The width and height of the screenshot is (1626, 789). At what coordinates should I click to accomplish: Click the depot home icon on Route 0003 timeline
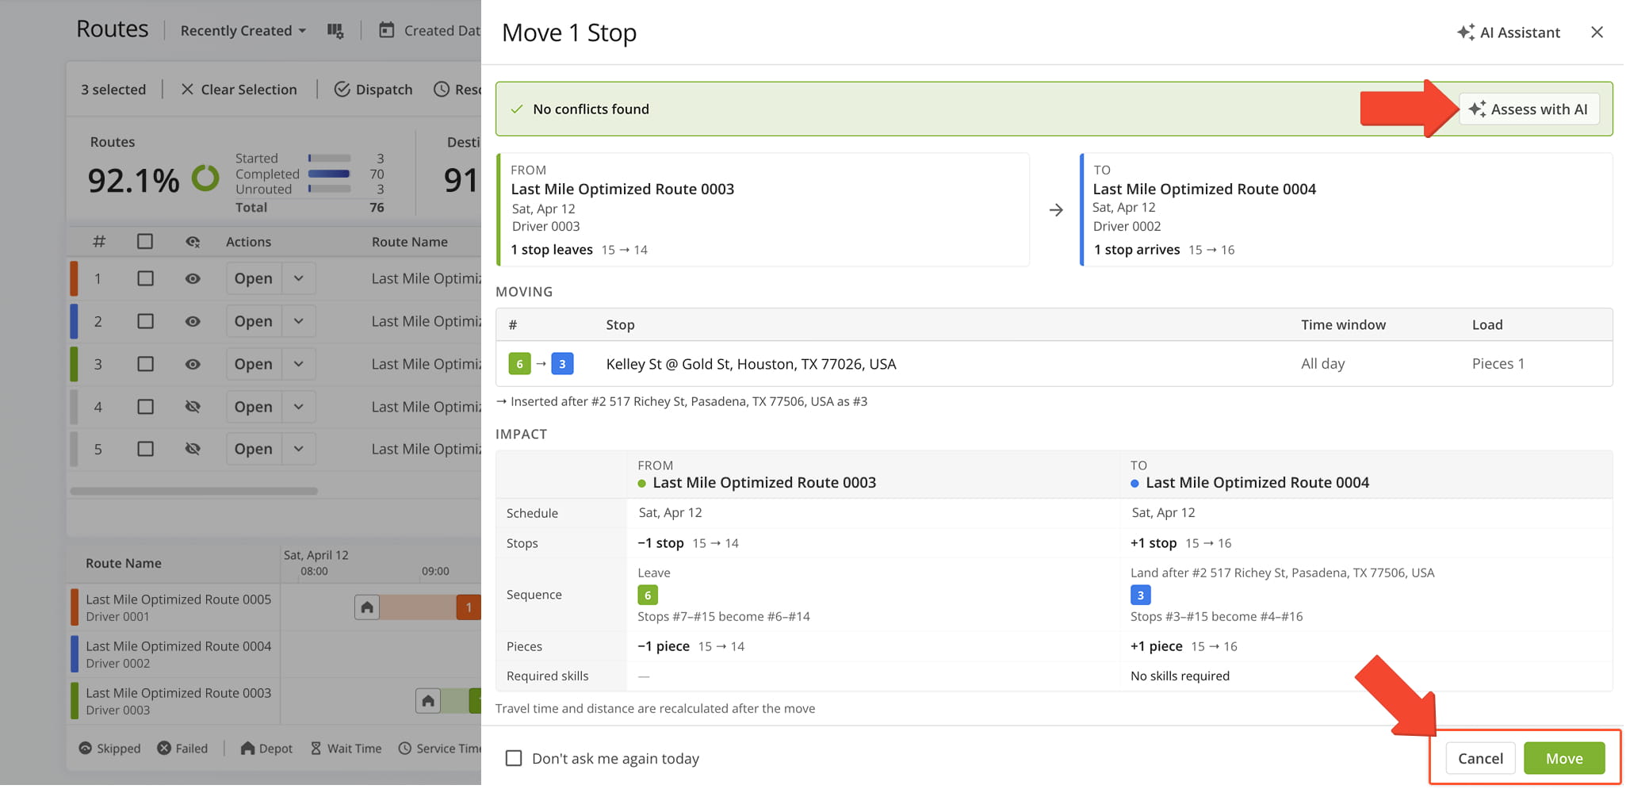coord(428,701)
